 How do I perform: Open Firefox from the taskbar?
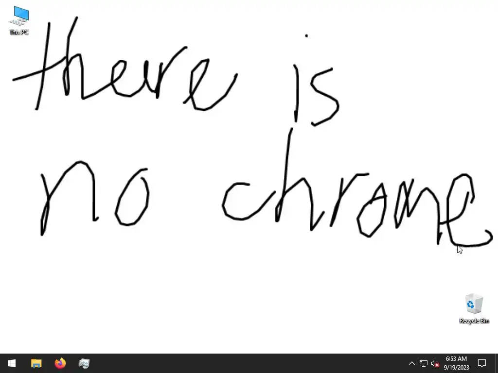click(60, 363)
